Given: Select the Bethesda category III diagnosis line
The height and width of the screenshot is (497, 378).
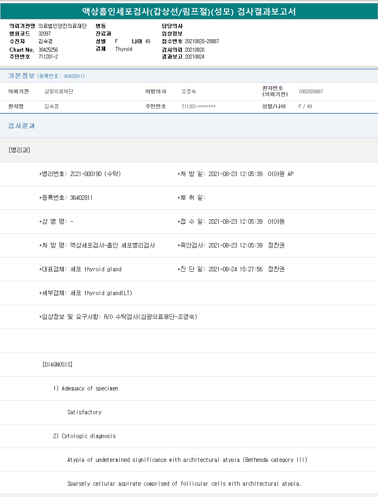Looking at the screenshot, I should tap(187, 460).
